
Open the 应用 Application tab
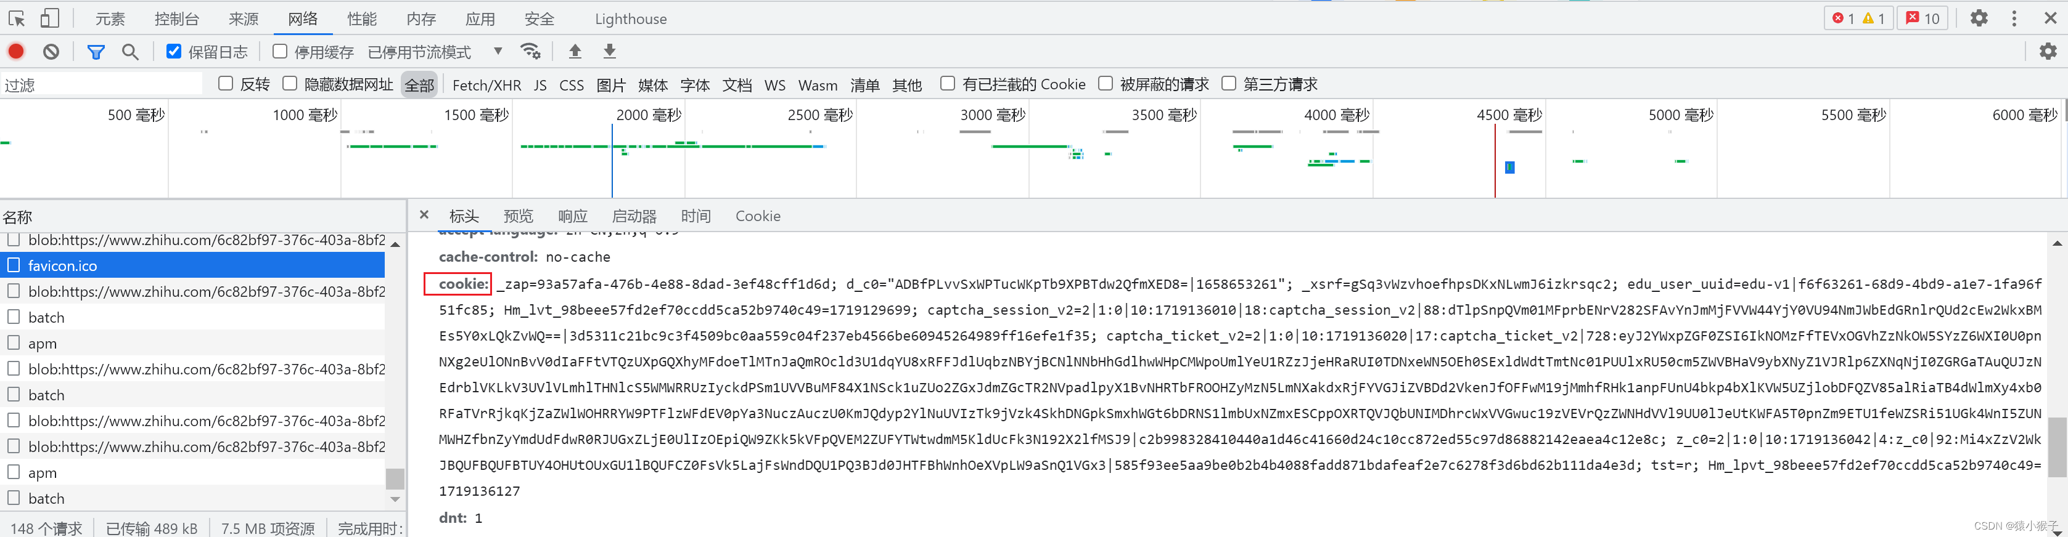pyautogui.click(x=480, y=18)
